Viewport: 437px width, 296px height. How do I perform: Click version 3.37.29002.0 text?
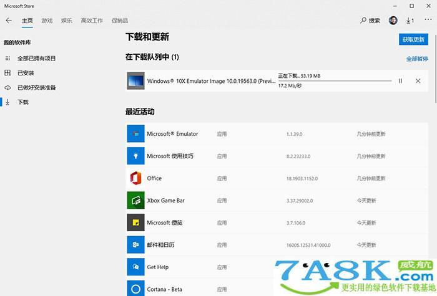pyautogui.click(x=300, y=201)
